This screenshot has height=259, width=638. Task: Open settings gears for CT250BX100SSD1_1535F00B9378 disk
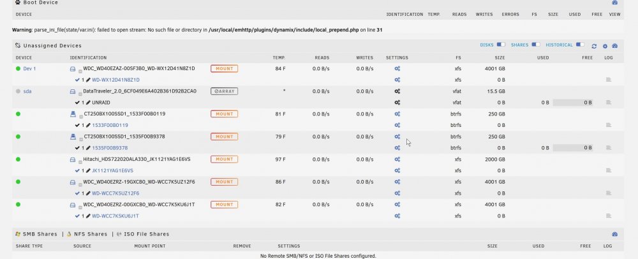tap(397, 137)
